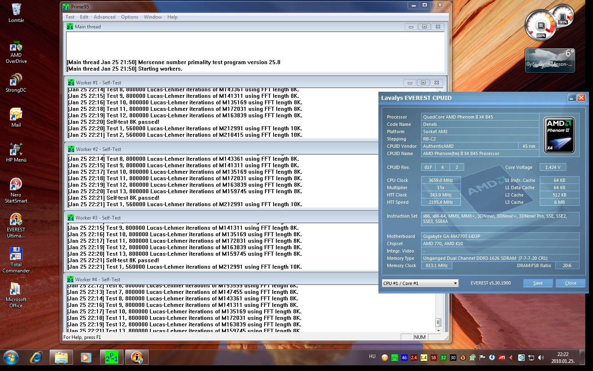Screen dimensions: 593x371
Task: Open the Window menu in Prime95
Action: [x=153, y=17]
